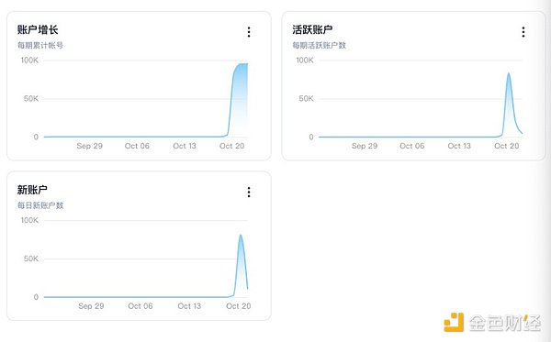Click the Oct 13 label in 账户增长 chart
Image resolution: width=551 pixels, height=342 pixels.
185,146
